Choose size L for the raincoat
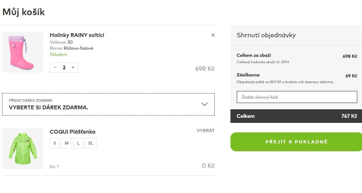This screenshot has width=362, height=193. (x=78, y=143)
